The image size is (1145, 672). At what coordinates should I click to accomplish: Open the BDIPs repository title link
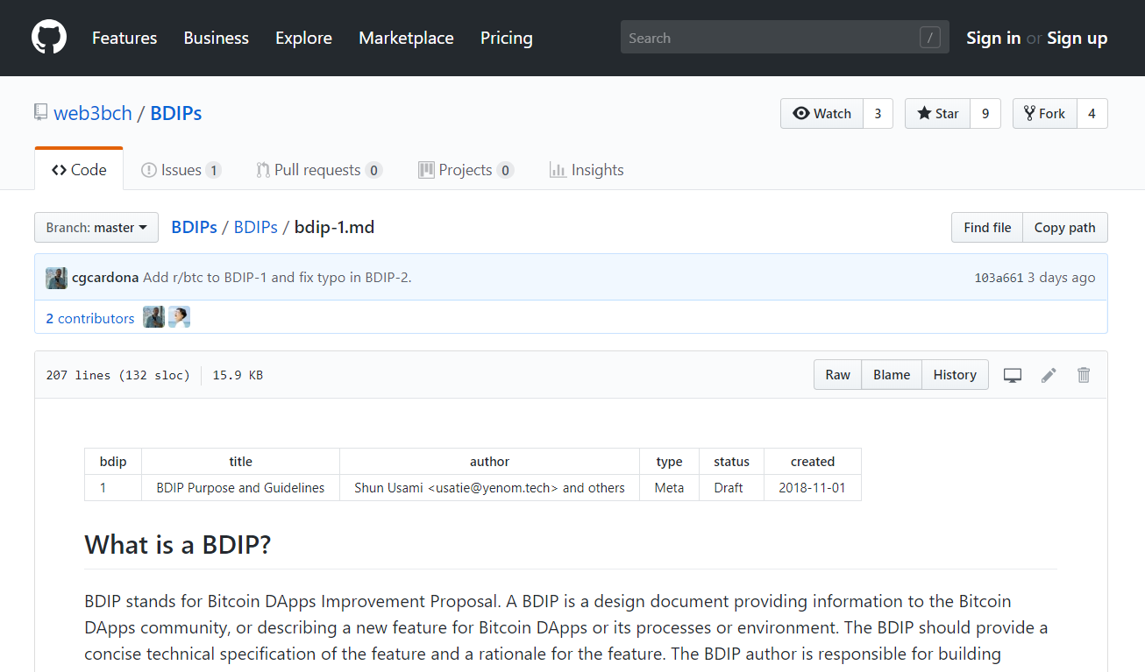click(x=176, y=113)
